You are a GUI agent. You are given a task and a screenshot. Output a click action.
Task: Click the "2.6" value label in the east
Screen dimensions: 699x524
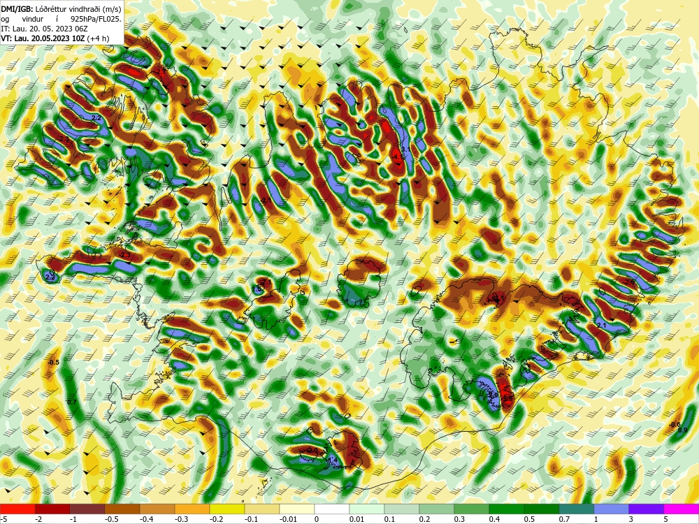pyautogui.click(x=630, y=282)
